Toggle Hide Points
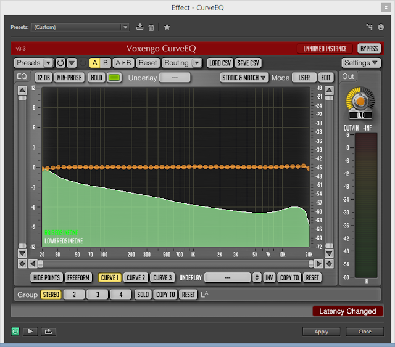Viewport: 395px width, 347px height. tap(46, 277)
